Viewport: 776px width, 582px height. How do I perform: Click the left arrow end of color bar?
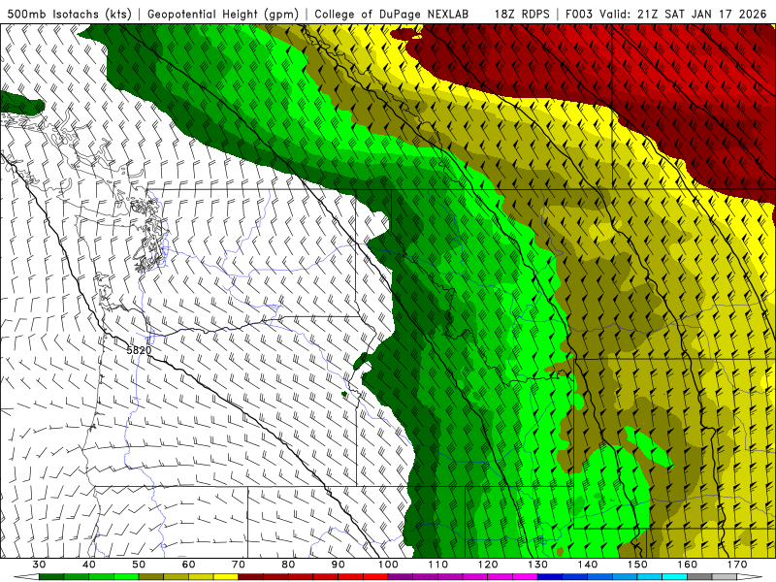[x=26, y=577]
